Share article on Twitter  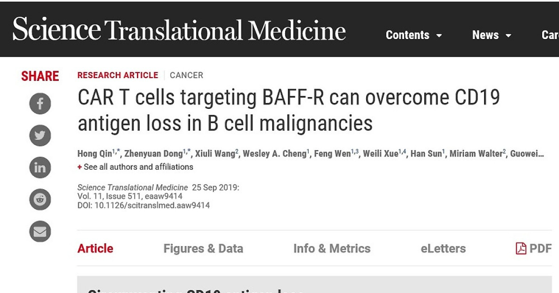coord(40,135)
